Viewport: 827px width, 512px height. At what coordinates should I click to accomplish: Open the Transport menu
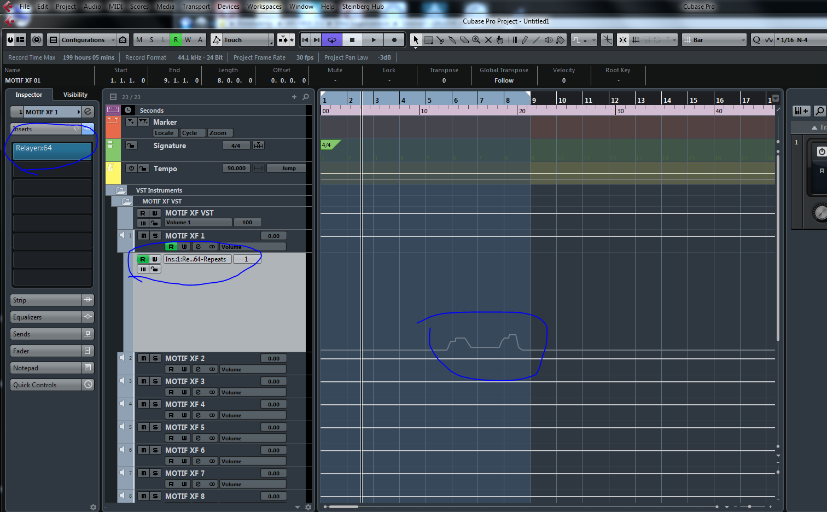tap(196, 7)
